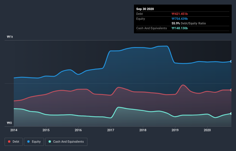Click the 2014 x-axis label
Image resolution: width=236 pixels, height=151 pixels.
click(x=14, y=130)
